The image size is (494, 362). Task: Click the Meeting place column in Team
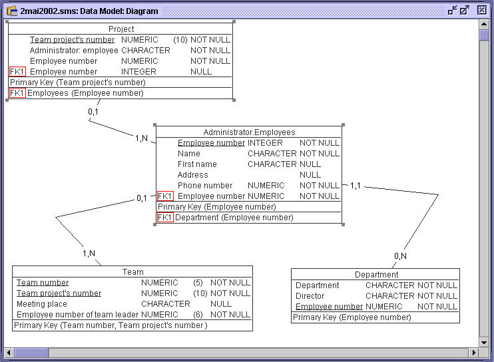pos(42,304)
